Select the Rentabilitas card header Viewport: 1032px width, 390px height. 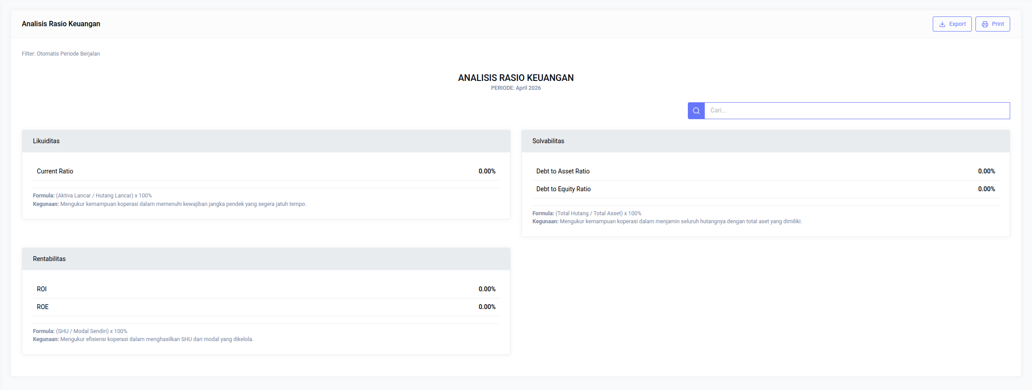click(266, 259)
